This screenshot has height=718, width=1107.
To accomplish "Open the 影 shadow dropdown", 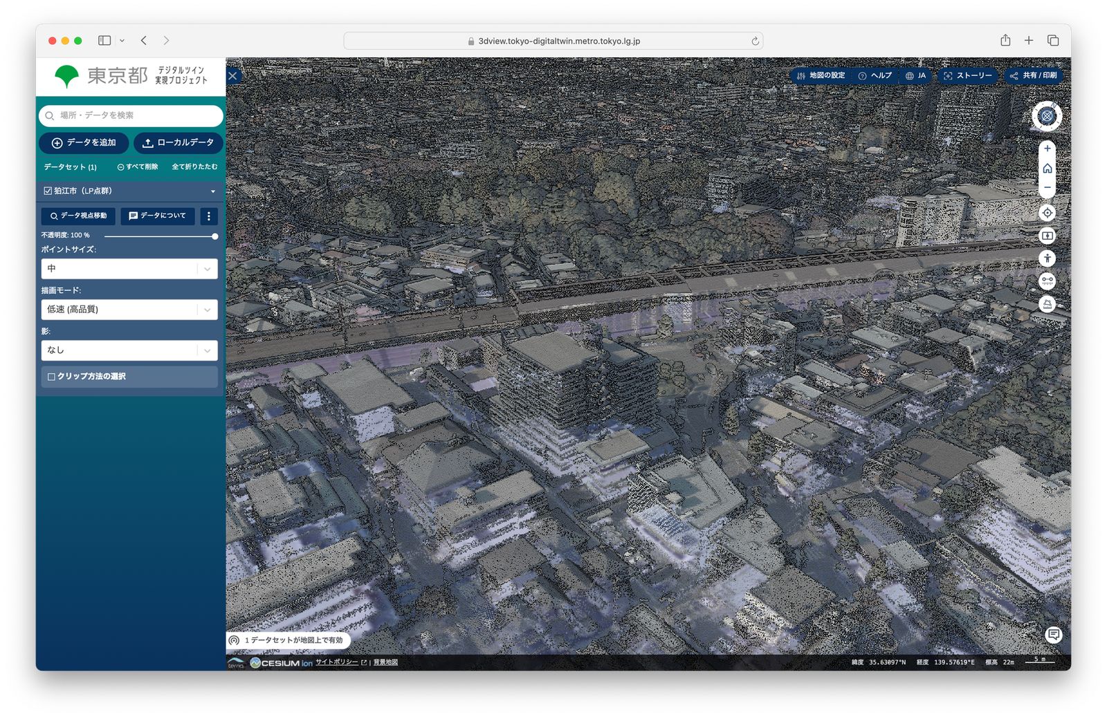I will coord(129,350).
